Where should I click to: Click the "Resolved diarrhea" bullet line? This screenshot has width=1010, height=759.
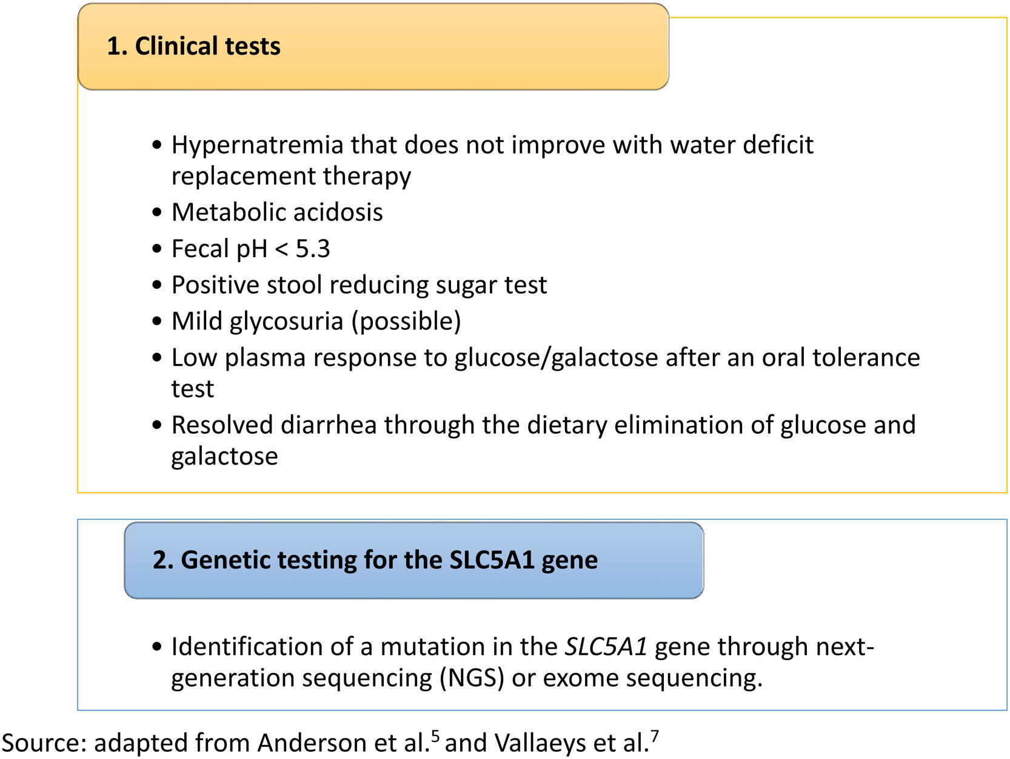(543, 425)
